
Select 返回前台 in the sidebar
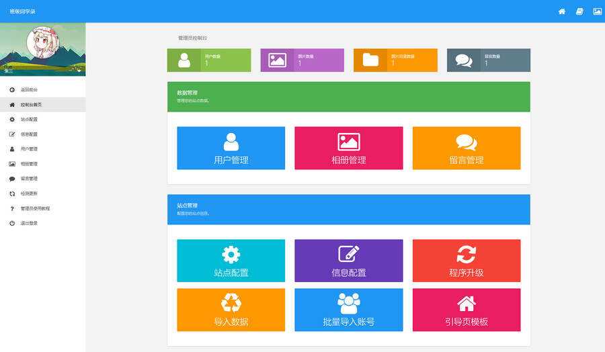pos(29,89)
